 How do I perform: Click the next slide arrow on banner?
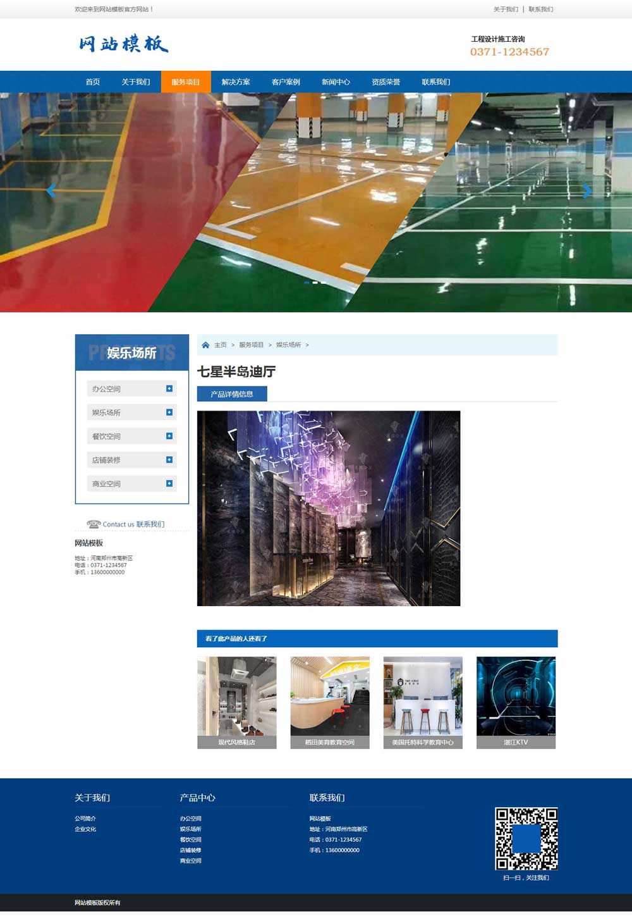[x=587, y=190]
